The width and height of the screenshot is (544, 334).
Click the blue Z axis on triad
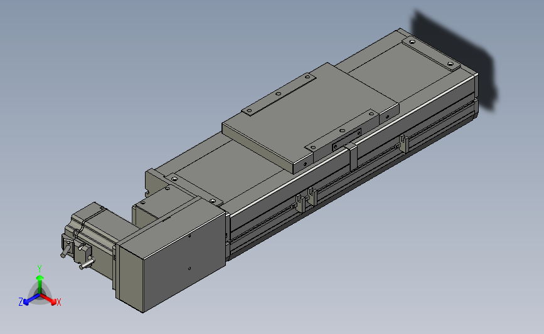tap(31, 300)
